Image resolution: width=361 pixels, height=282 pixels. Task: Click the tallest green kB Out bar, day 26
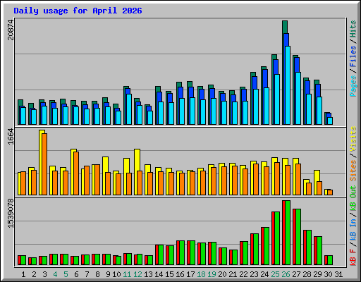tap(288, 233)
